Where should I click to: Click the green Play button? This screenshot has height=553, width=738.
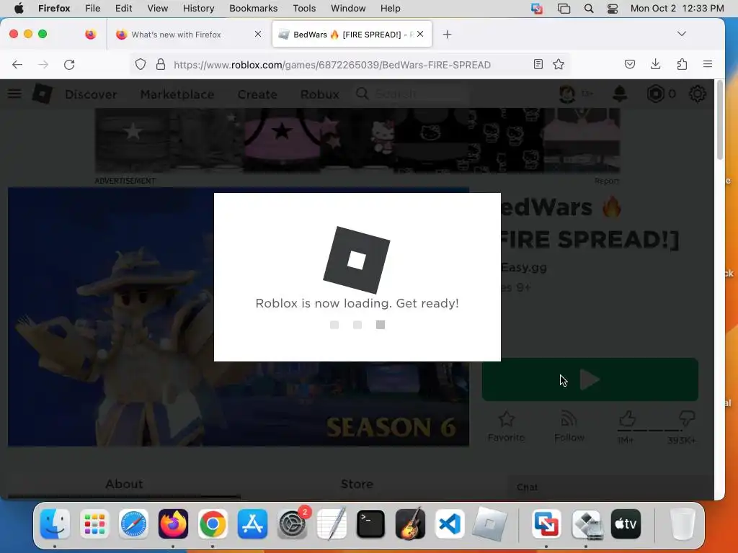590,379
